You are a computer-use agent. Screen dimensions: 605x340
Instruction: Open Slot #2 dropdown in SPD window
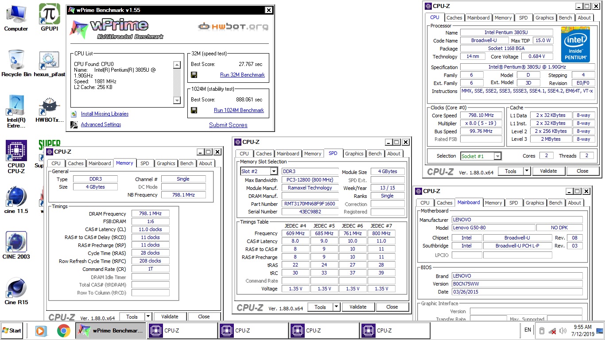274,171
